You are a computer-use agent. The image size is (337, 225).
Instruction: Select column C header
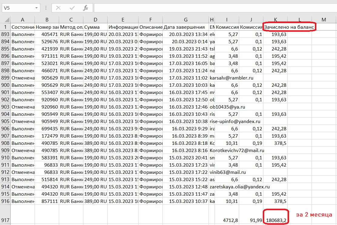[71, 20]
